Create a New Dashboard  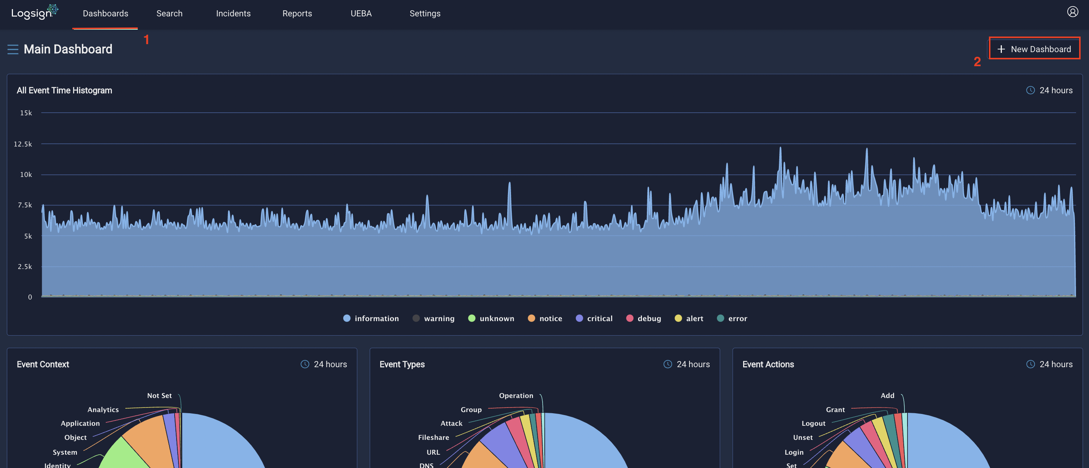click(x=1034, y=49)
